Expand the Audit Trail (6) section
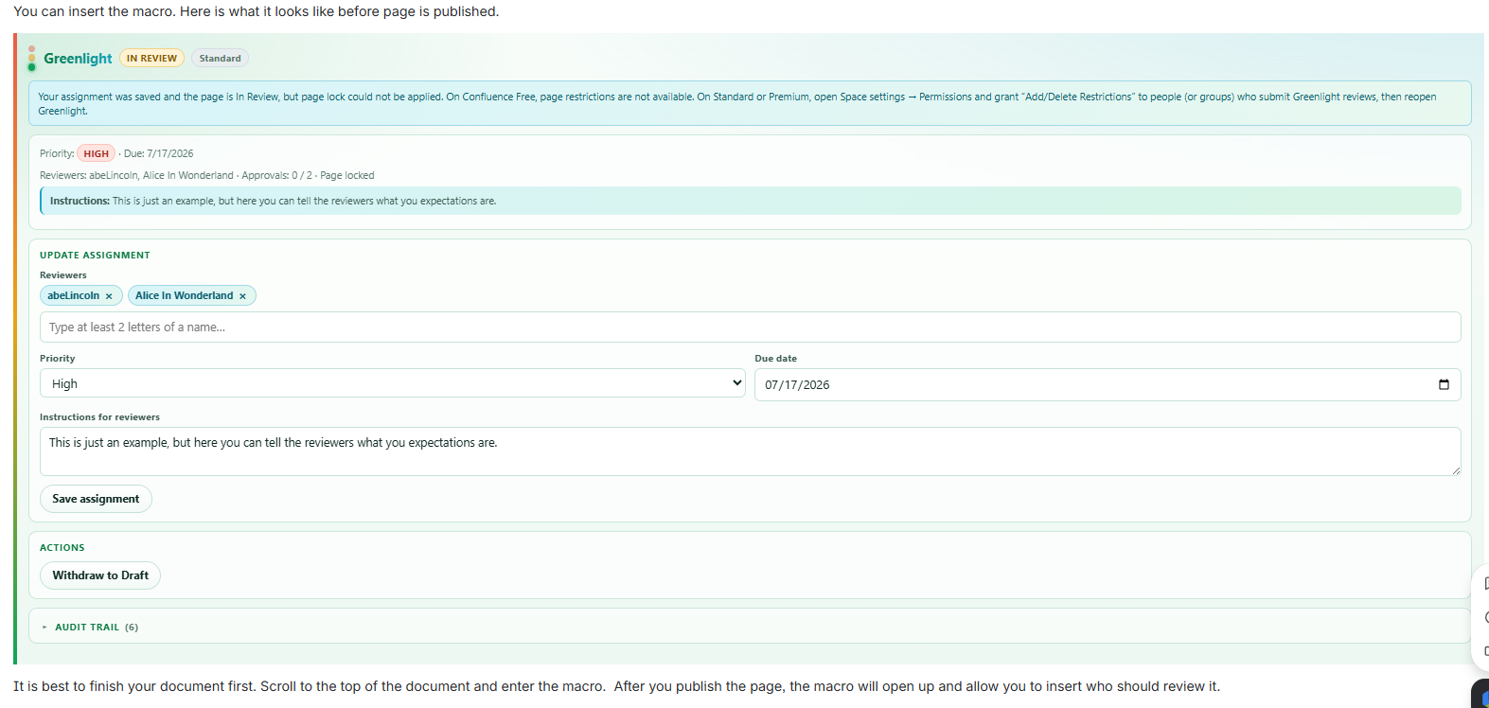 [x=90, y=627]
